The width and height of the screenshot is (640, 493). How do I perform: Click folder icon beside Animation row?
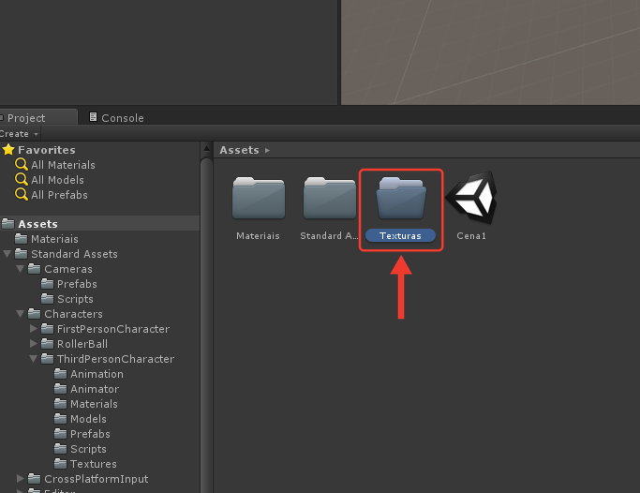pos(60,374)
